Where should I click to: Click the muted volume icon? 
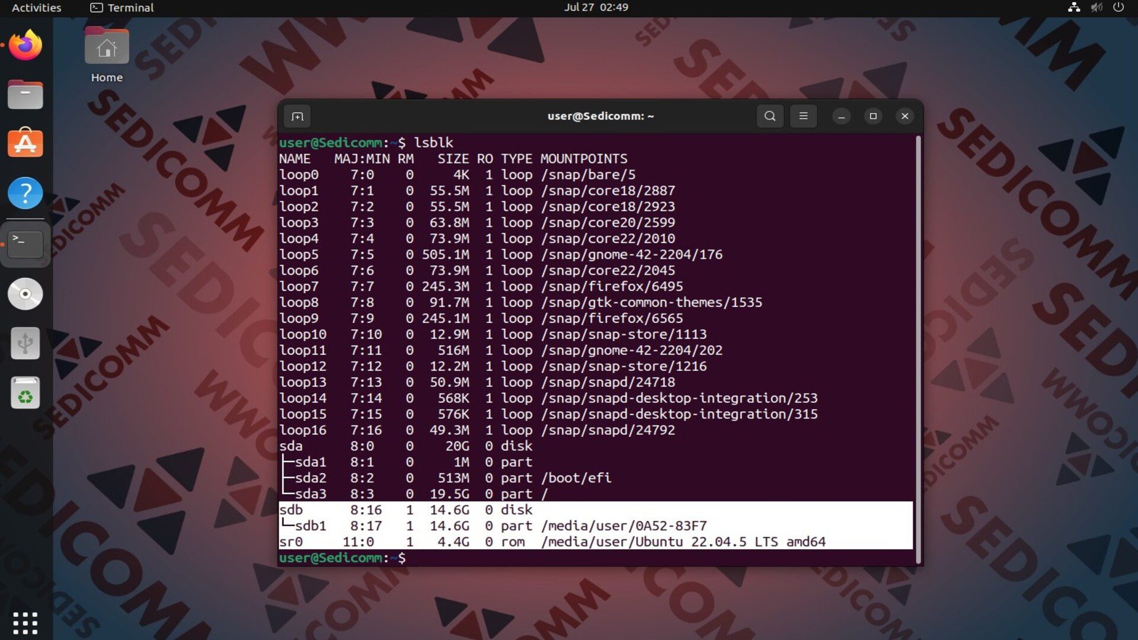tap(1097, 8)
